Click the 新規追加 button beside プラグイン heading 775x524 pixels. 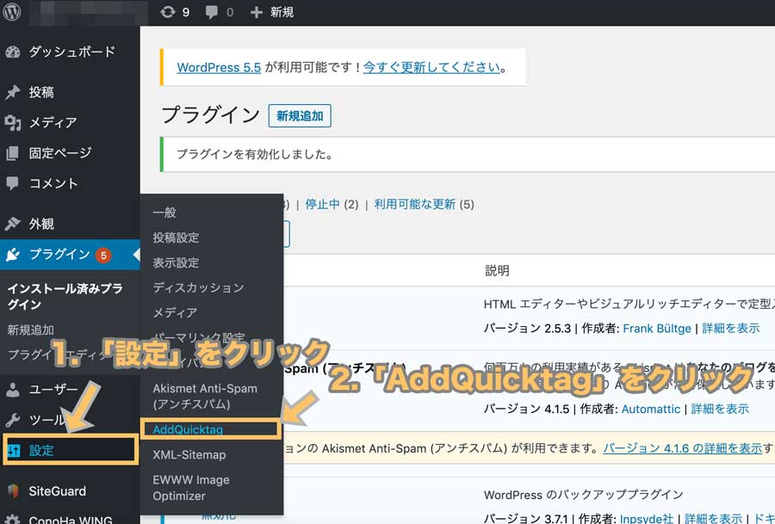[x=300, y=115]
